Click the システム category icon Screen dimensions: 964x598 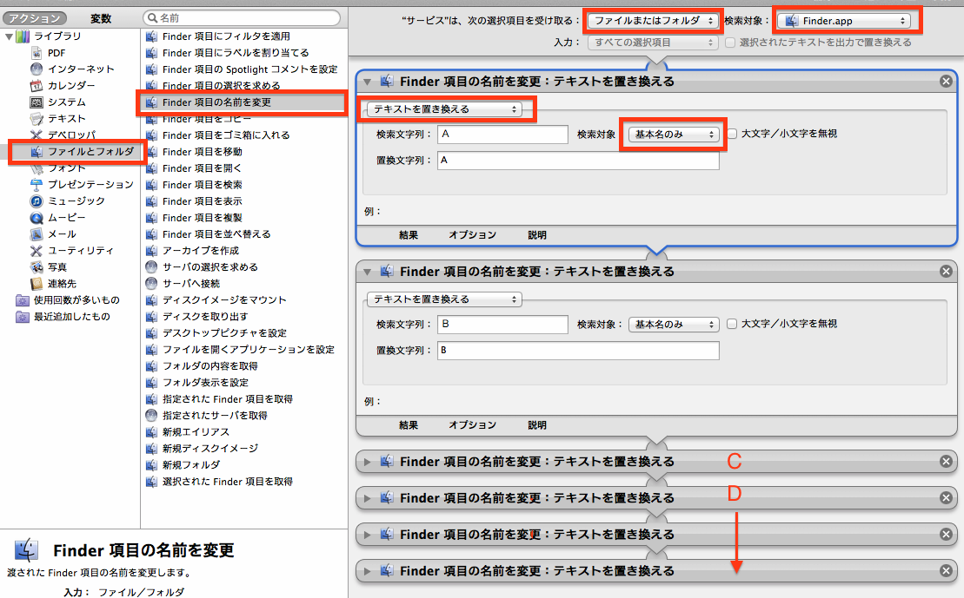[37, 102]
